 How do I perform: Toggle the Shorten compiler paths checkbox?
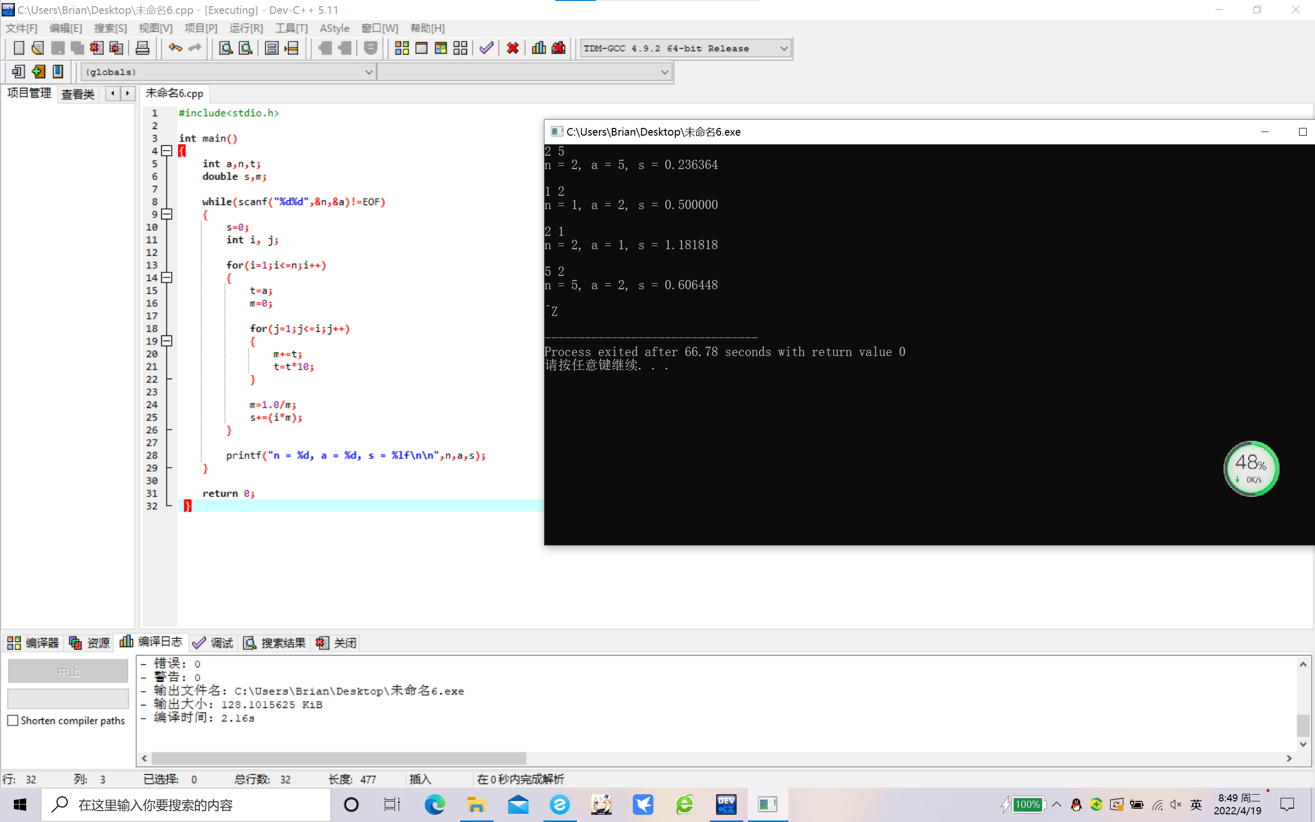click(13, 720)
